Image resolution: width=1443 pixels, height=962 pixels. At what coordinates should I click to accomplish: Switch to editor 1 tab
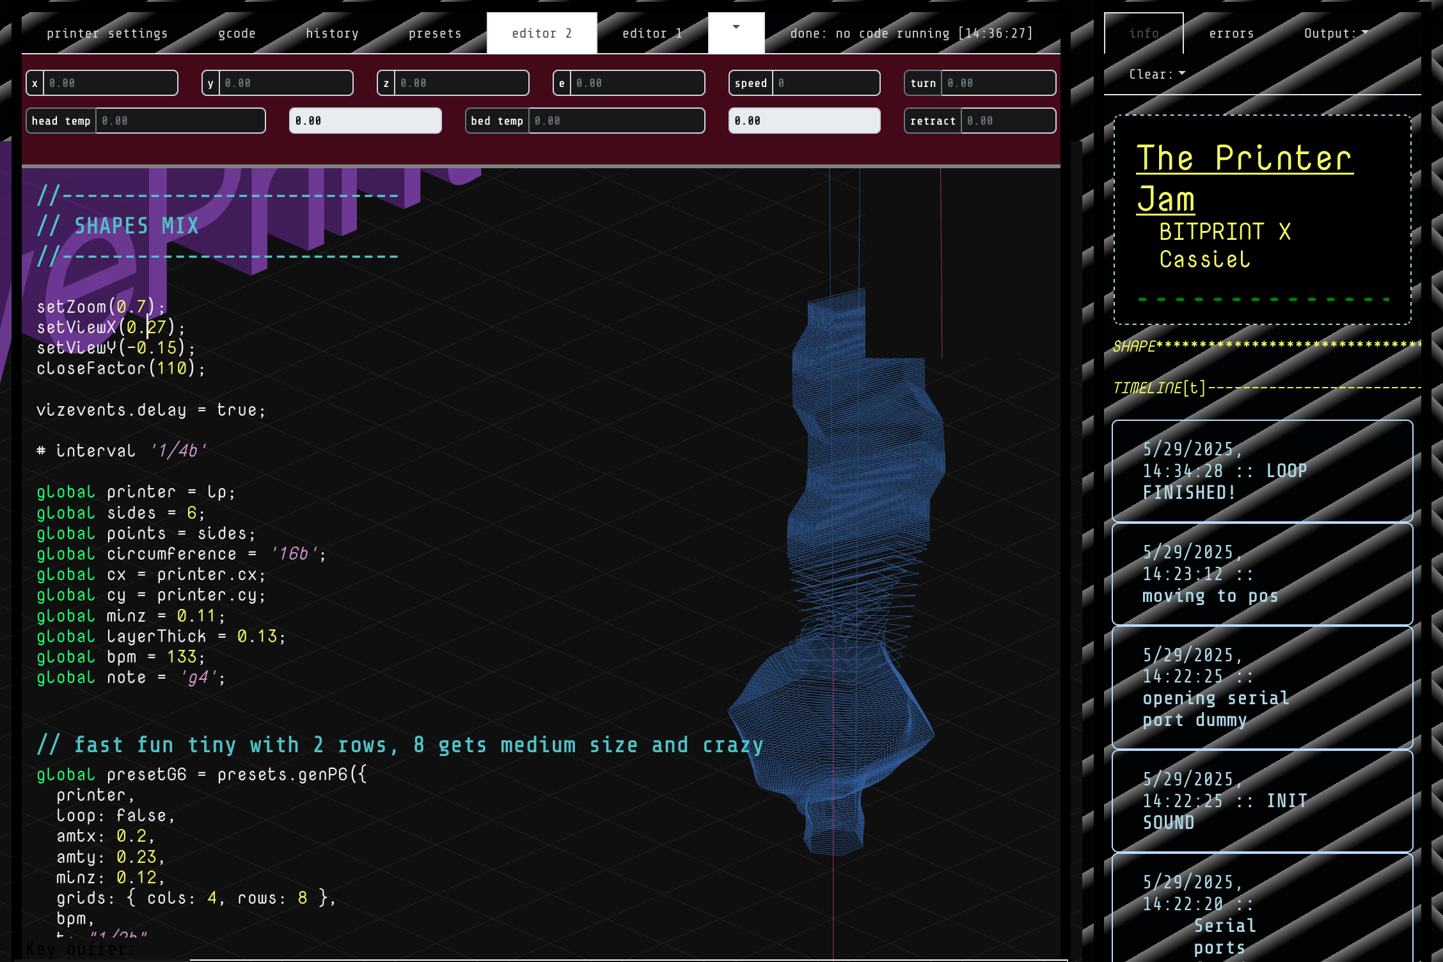[x=652, y=33]
